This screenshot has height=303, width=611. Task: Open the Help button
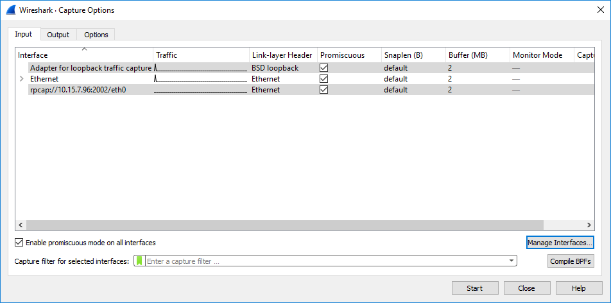coord(579,288)
